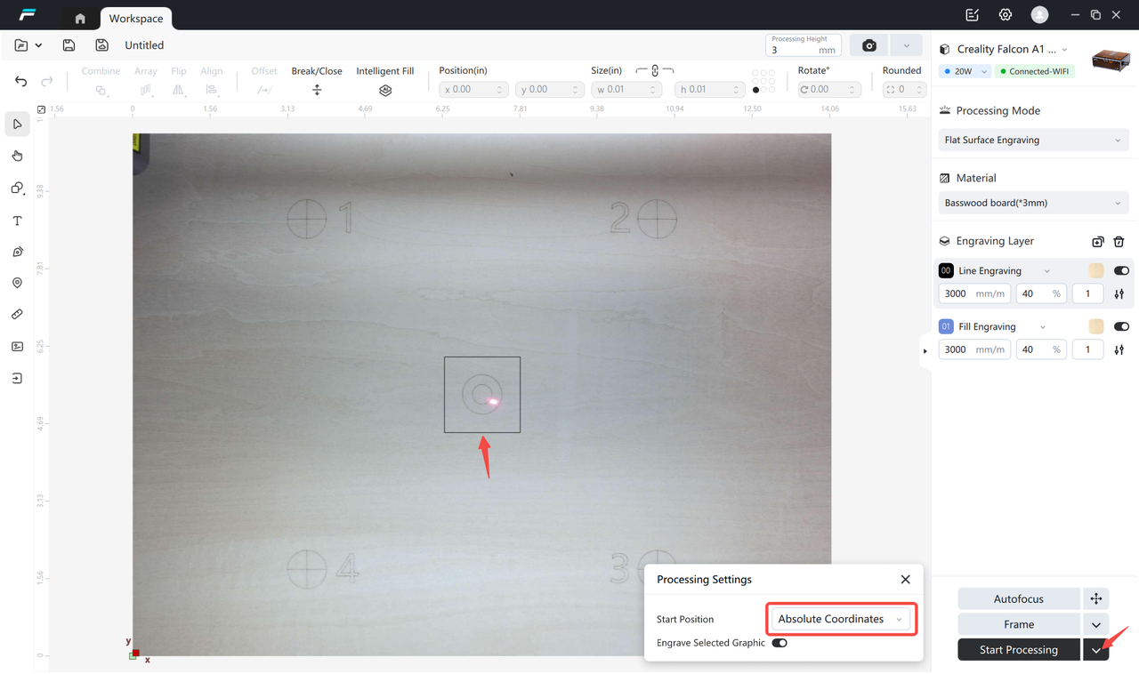Click the camera capture icon
1139x674 pixels.
click(868, 45)
